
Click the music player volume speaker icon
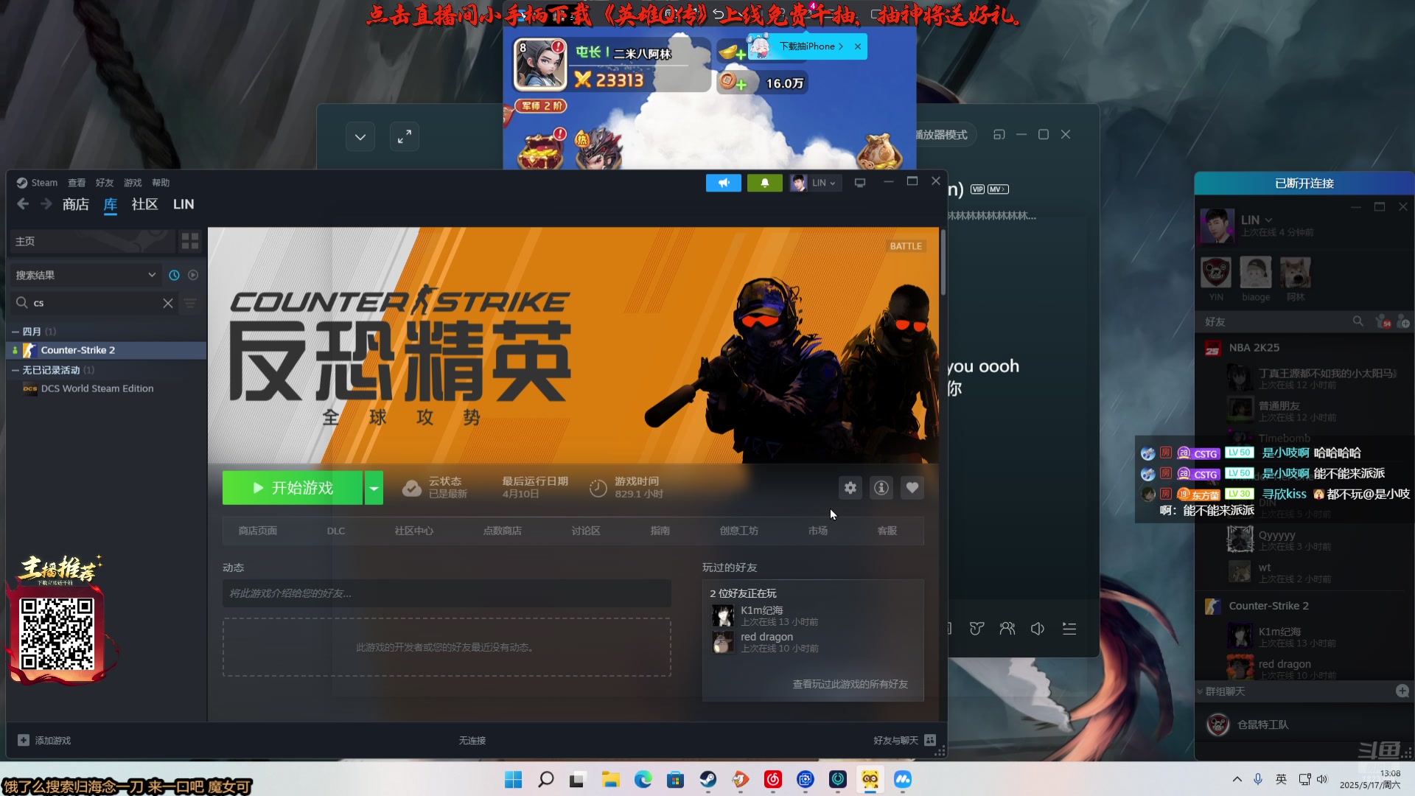1038,629
